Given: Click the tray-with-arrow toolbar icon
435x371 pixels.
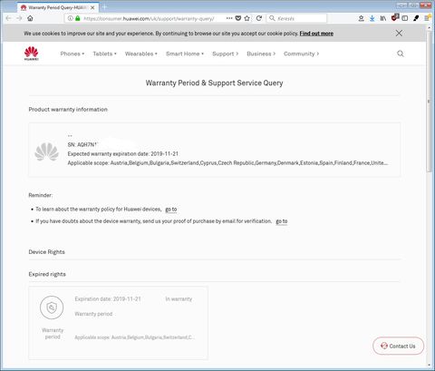Looking at the screenshot, I should click(x=361, y=18).
